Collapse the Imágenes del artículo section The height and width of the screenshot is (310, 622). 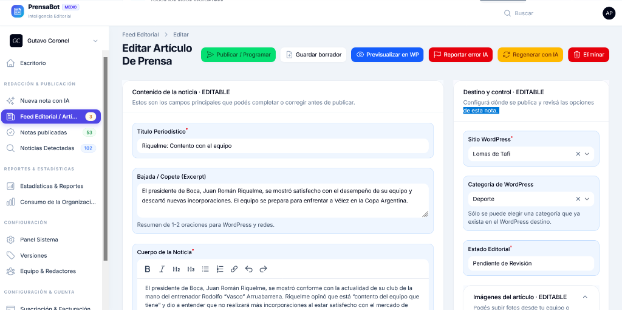(585, 297)
